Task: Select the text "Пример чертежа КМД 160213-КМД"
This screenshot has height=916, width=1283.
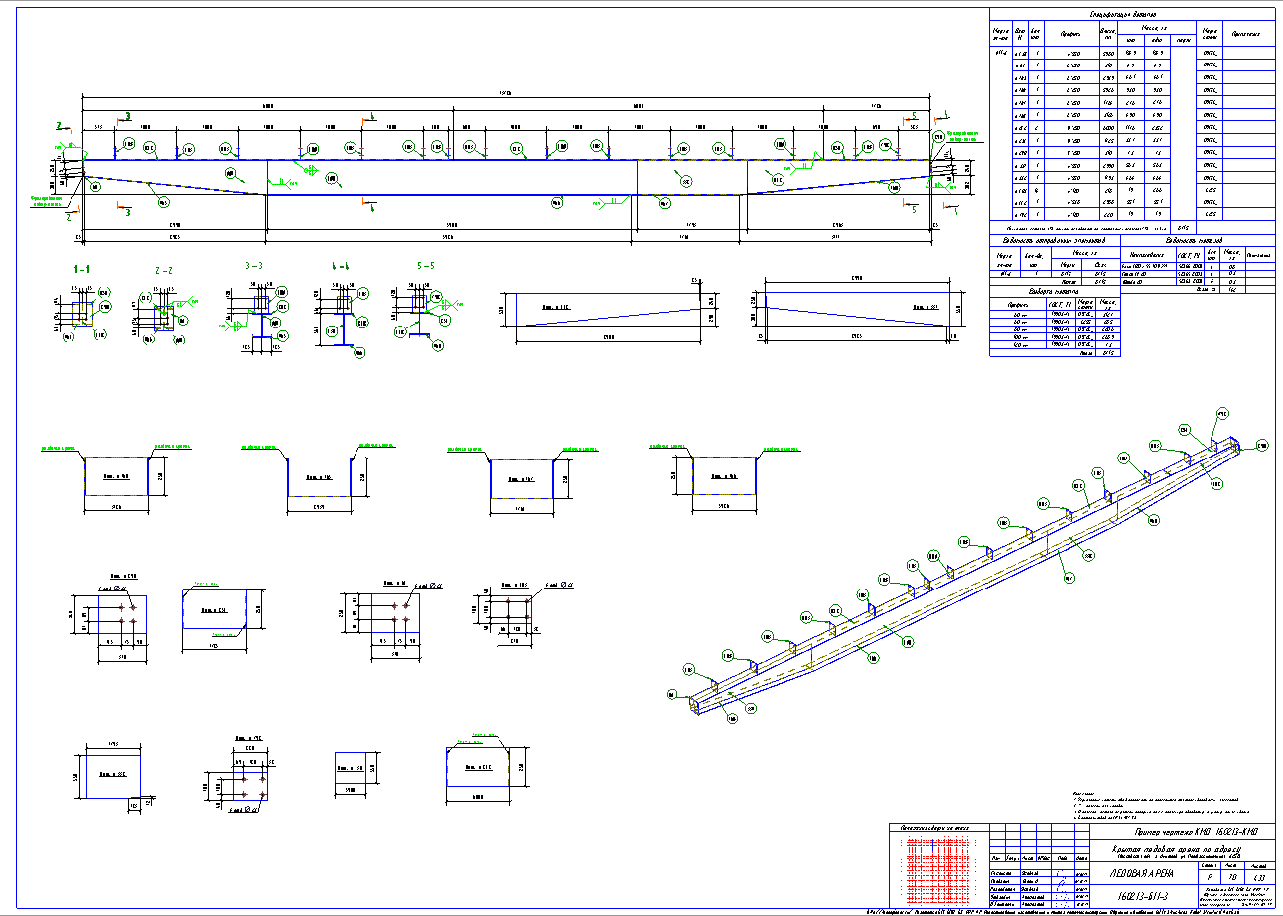Action: click(1196, 831)
